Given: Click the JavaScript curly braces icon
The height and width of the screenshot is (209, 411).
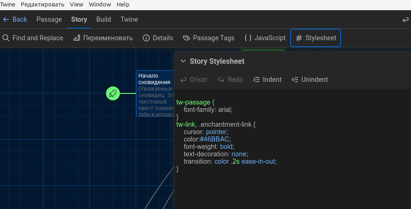Looking at the screenshot, I should [248, 38].
